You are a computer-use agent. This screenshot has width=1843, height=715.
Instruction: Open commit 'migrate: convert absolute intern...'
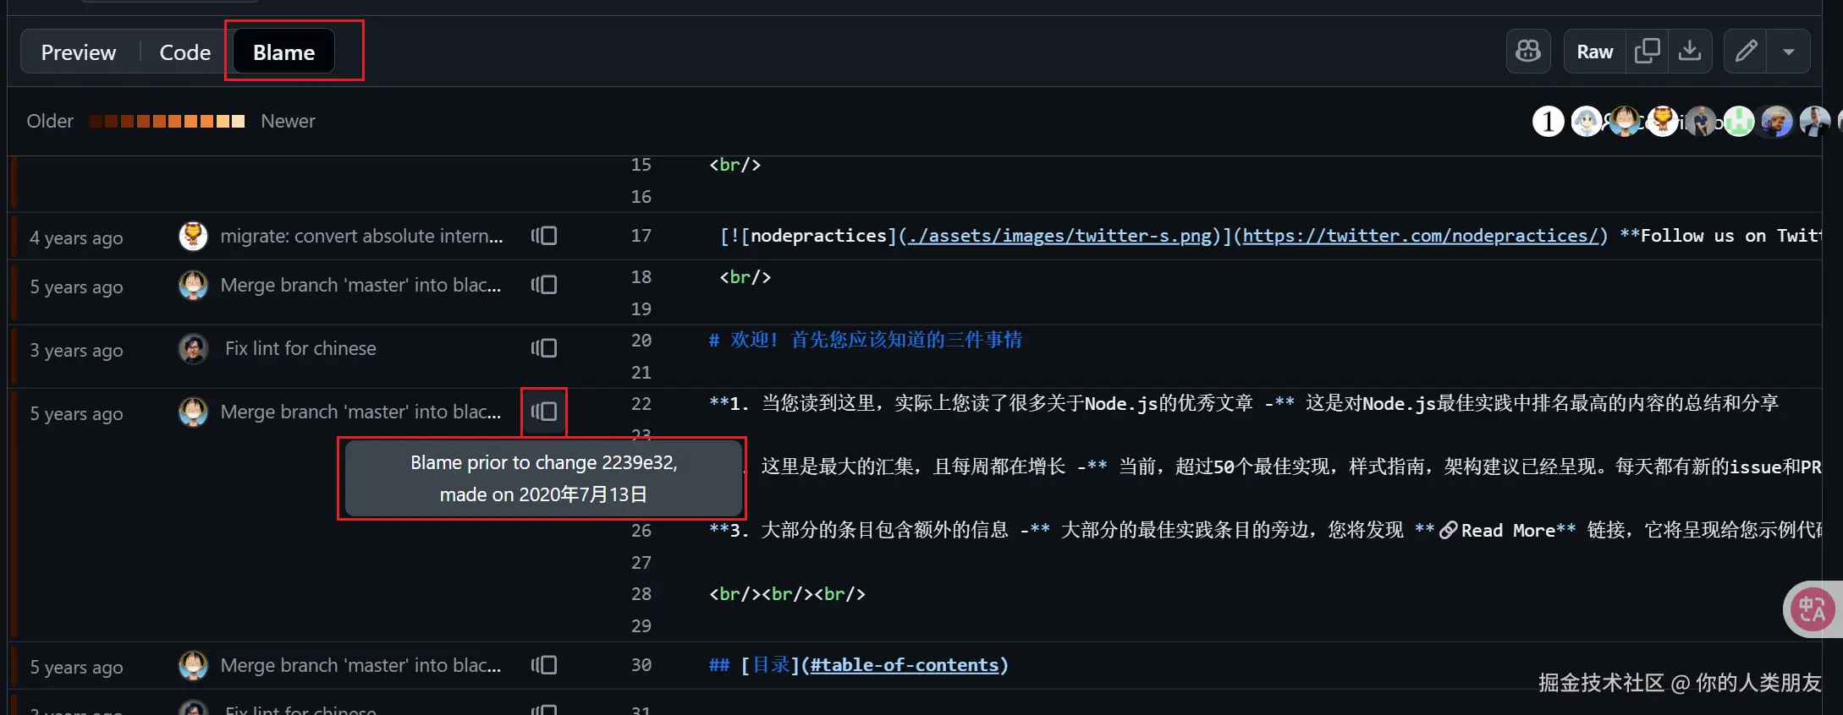tap(361, 236)
